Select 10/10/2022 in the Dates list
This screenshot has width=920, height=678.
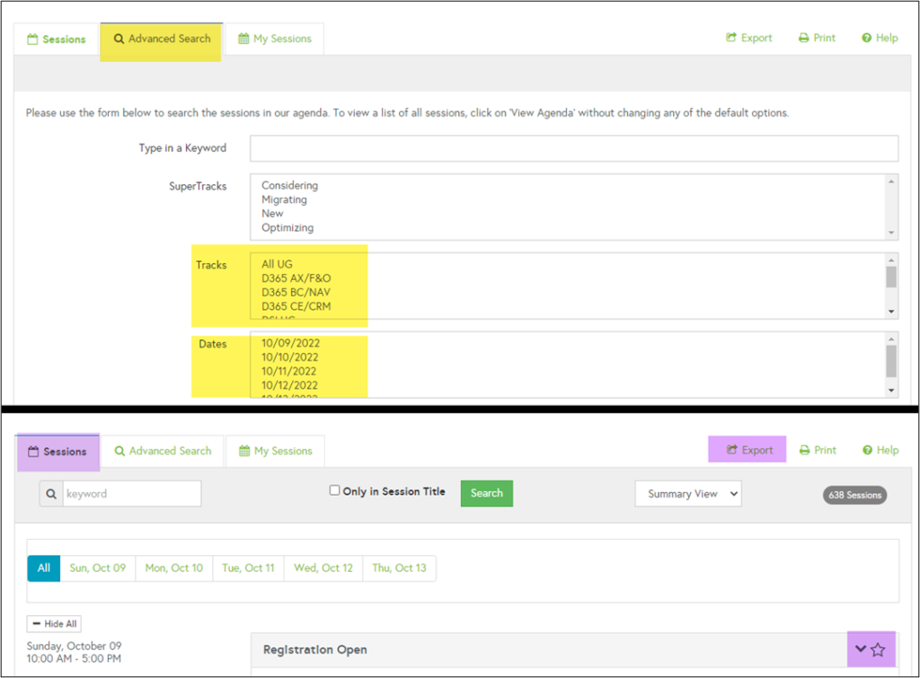[290, 357]
